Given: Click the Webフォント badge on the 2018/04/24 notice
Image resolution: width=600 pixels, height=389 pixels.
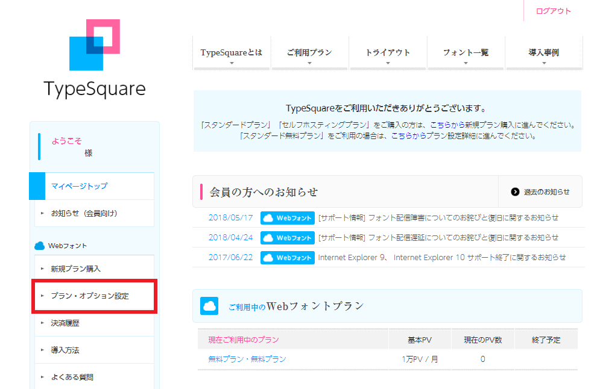Looking at the screenshot, I should (x=288, y=238).
